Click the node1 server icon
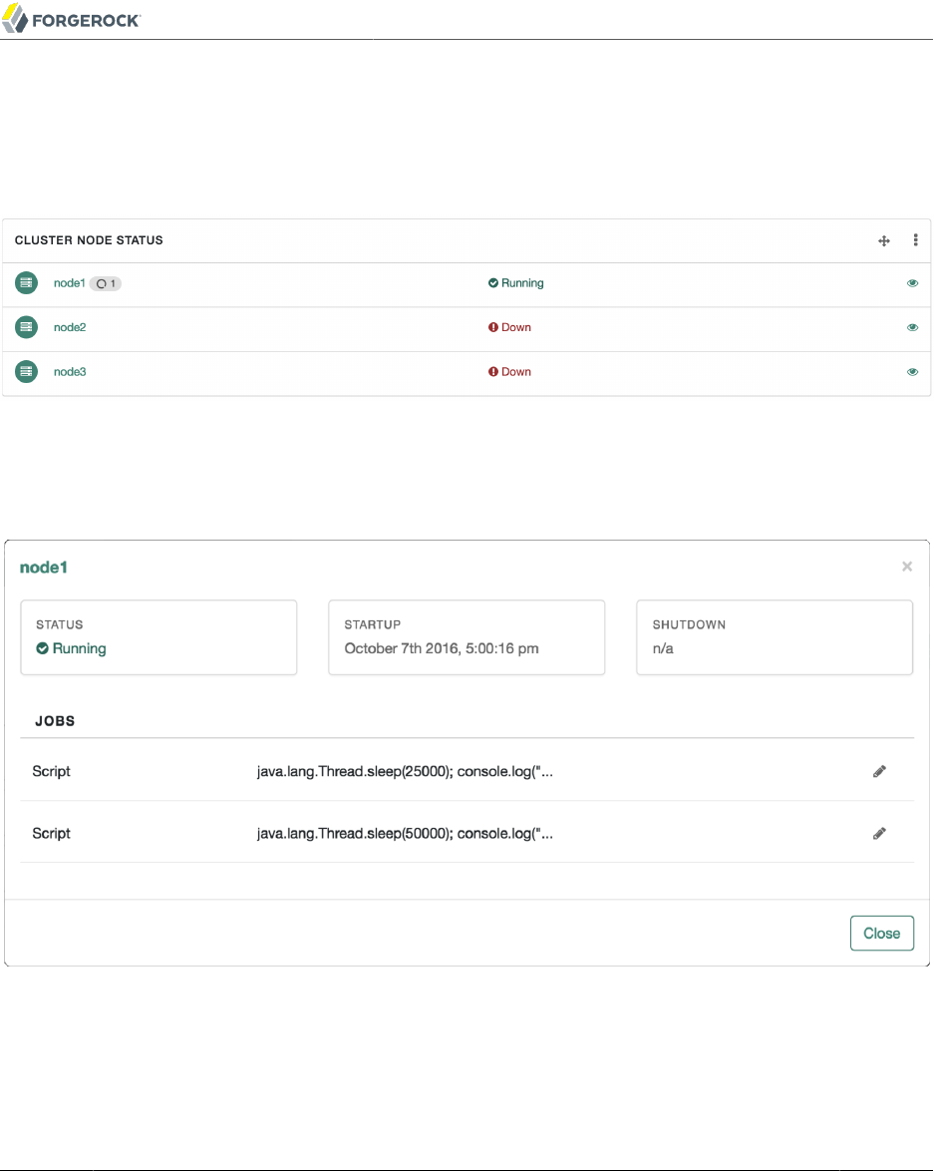934x1171 pixels. tap(26, 283)
